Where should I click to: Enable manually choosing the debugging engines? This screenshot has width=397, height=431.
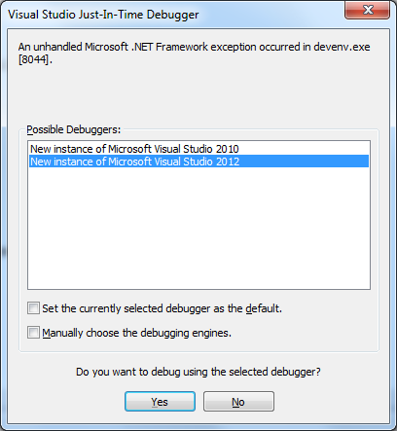click(33, 333)
